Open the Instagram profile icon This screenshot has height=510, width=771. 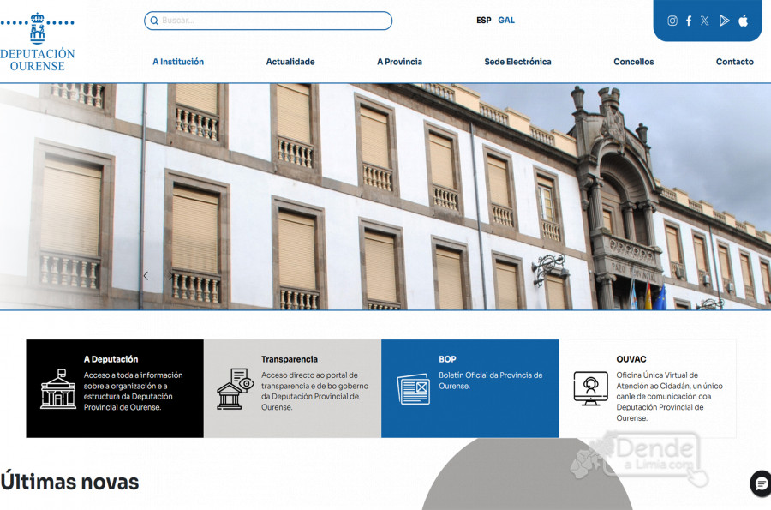(x=672, y=21)
